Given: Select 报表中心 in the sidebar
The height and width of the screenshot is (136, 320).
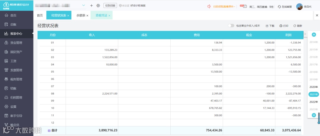Looking at the screenshot, I should coord(17,34).
